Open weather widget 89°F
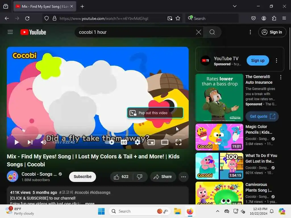The image size is (291, 218). coord(20,211)
